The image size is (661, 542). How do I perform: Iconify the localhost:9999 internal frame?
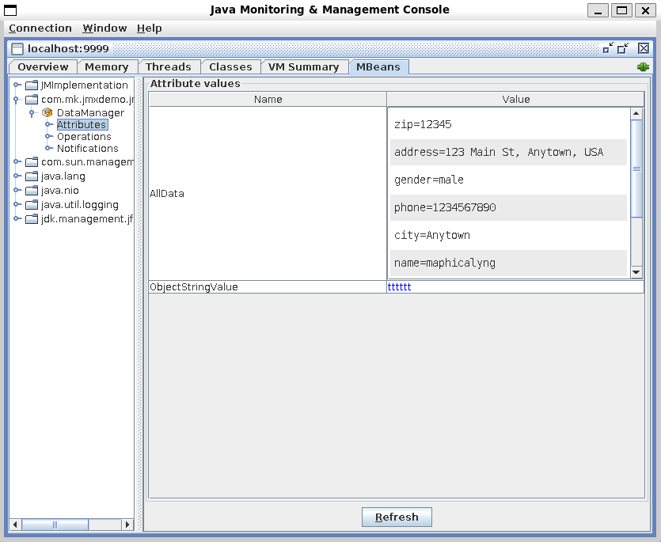pyautogui.click(x=608, y=48)
